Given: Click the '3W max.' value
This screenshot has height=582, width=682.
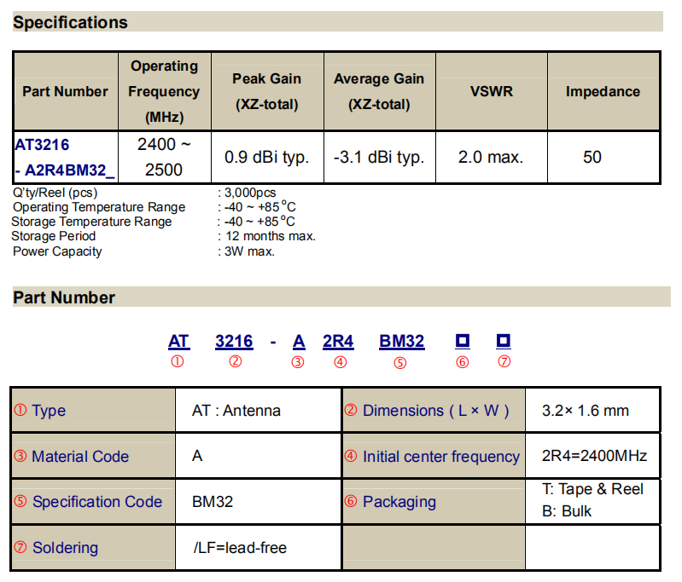Looking at the screenshot, I should [249, 251].
